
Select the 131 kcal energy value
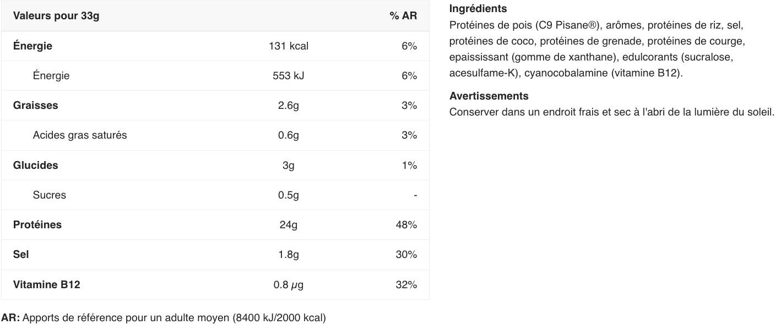coord(288,46)
